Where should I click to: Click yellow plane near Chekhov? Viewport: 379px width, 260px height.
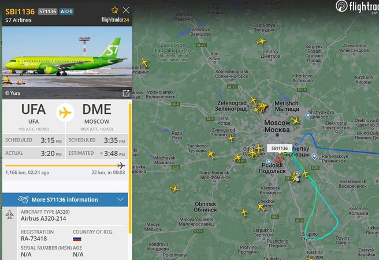coord(261,207)
